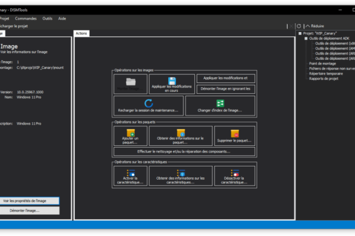The height and width of the screenshot is (236, 355).
Task: Click the Réduire chevron icon
Action: (308, 26)
